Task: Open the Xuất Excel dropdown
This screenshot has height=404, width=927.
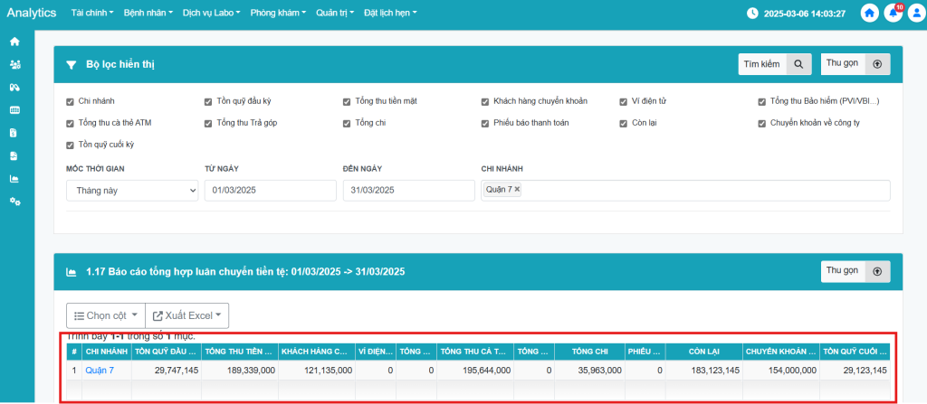Action: click(x=187, y=315)
